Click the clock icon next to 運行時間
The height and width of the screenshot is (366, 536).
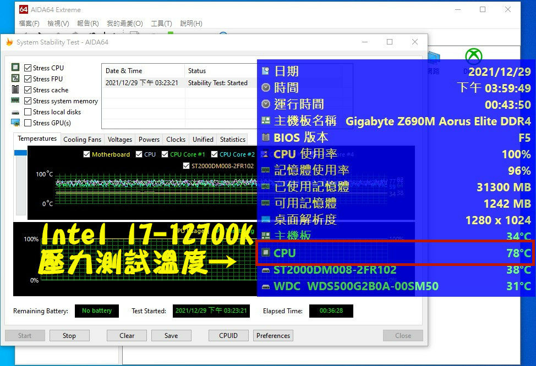point(266,104)
